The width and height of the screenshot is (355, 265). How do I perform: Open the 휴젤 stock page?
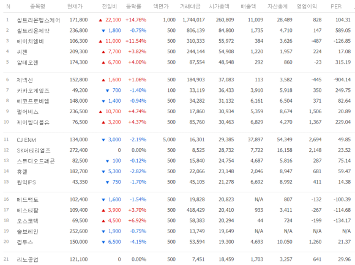pyautogui.click(x=22, y=171)
